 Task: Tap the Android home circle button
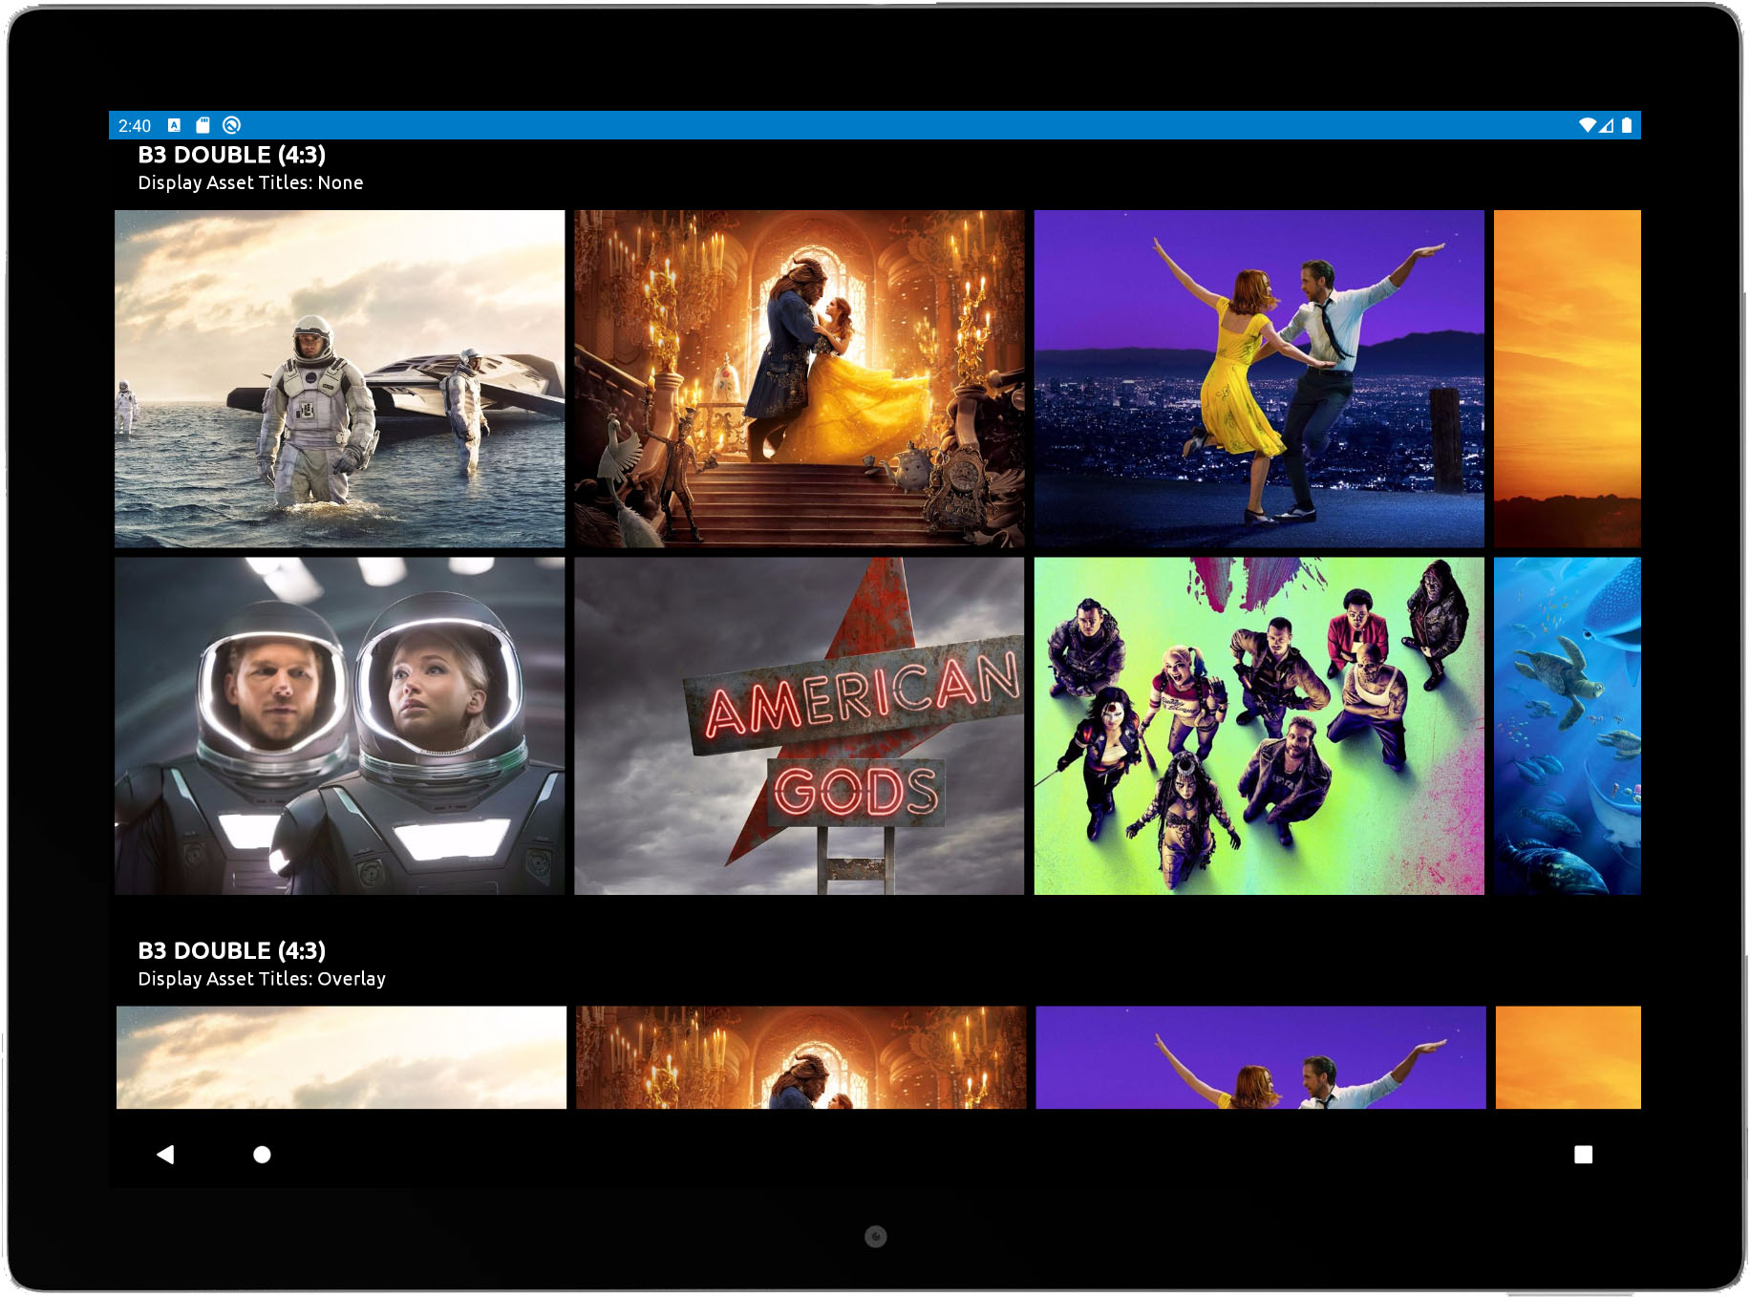(262, 1154)
